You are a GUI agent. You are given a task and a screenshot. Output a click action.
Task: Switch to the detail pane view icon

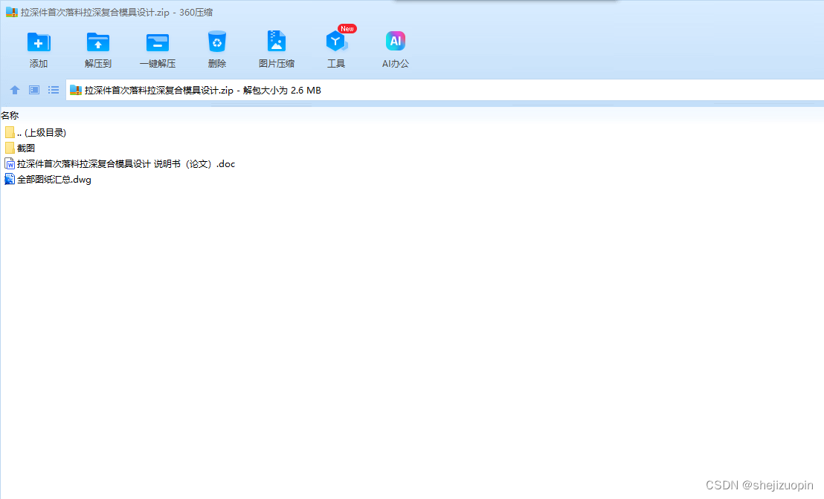tap(34, 91)
